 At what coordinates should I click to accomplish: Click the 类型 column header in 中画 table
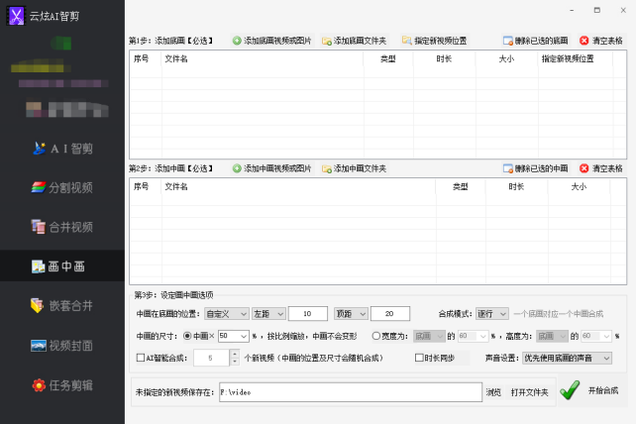[461, 186]
